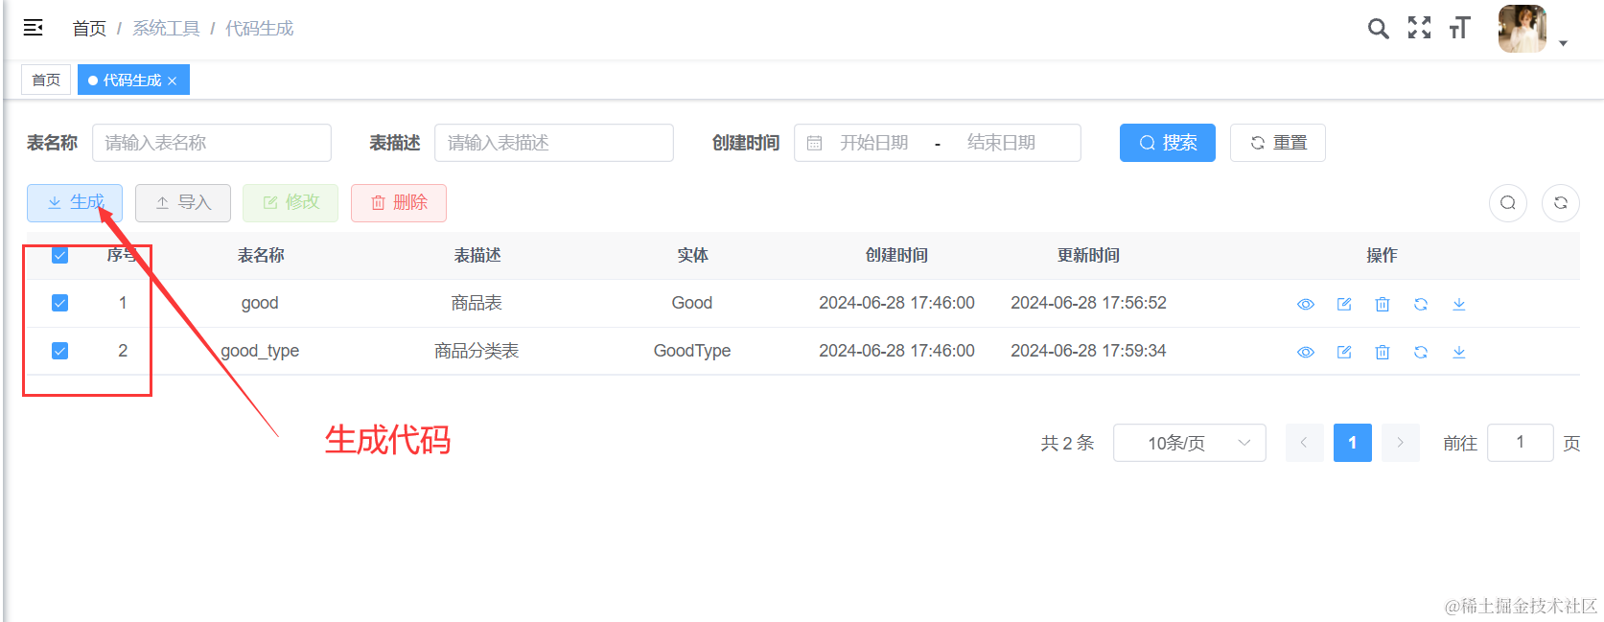The image size is (1604, 622).
Task: Edit the good_type row with pencil icon
Action: 1344,352
